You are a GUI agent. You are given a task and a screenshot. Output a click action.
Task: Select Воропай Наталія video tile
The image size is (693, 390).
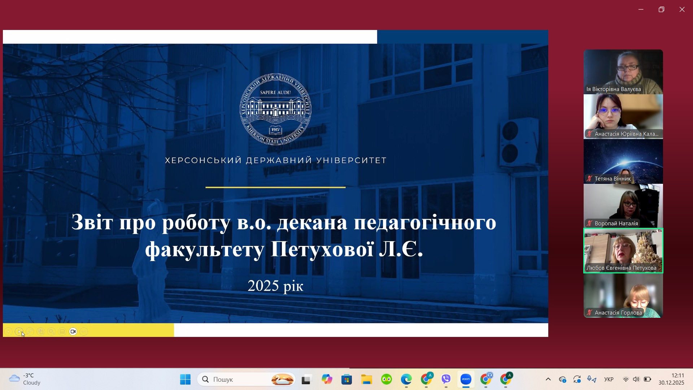coord(623,206)
